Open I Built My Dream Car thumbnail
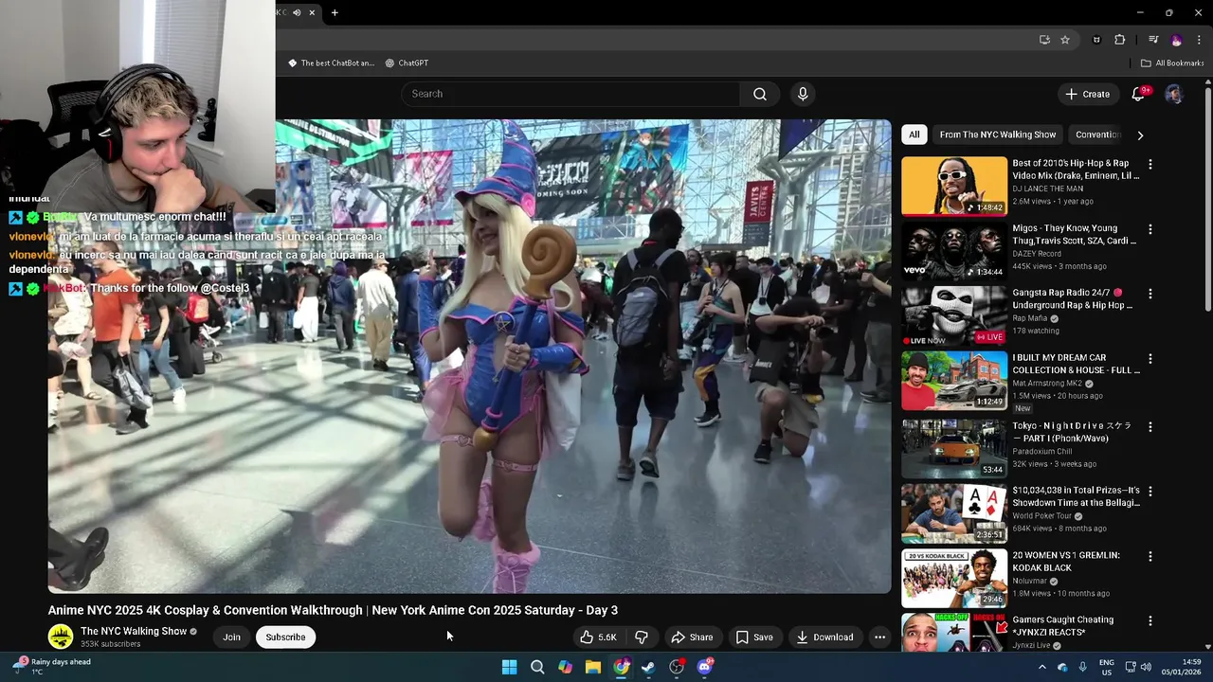 click(x=954, y=381)
